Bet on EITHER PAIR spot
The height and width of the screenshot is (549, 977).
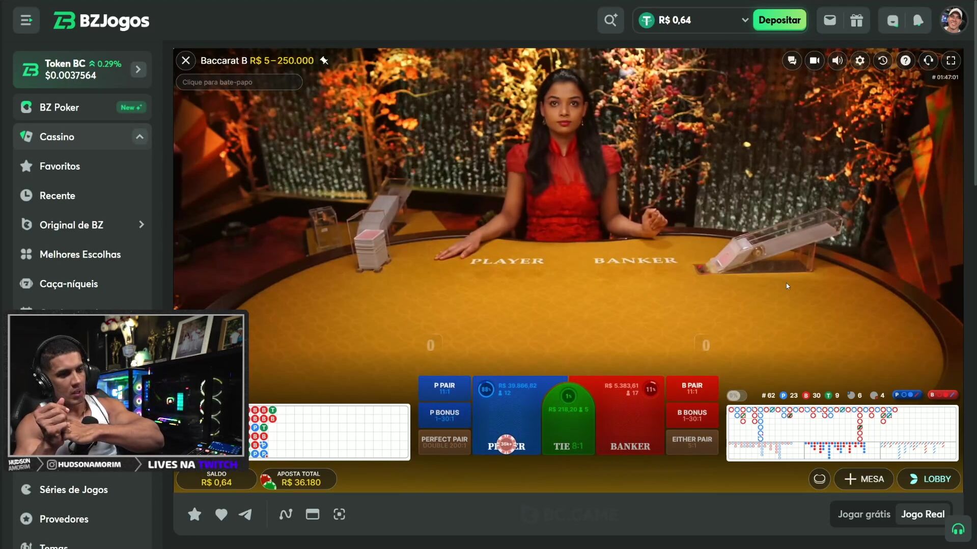[x=692, y=442]
